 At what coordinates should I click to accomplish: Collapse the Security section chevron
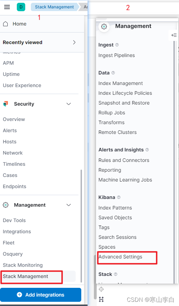tap(69, 104)
